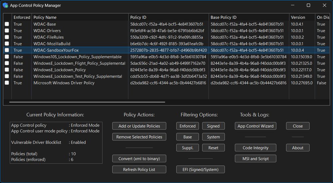This screenshot has width=333, height=183.
Task: Click Remove Selected Policies button
Action: coord(139,137)
